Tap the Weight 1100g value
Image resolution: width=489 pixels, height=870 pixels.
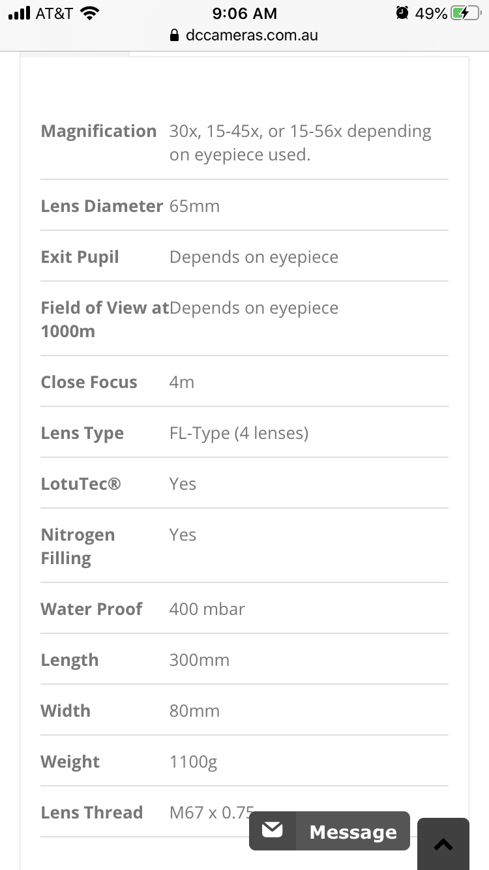click(194, 762)
